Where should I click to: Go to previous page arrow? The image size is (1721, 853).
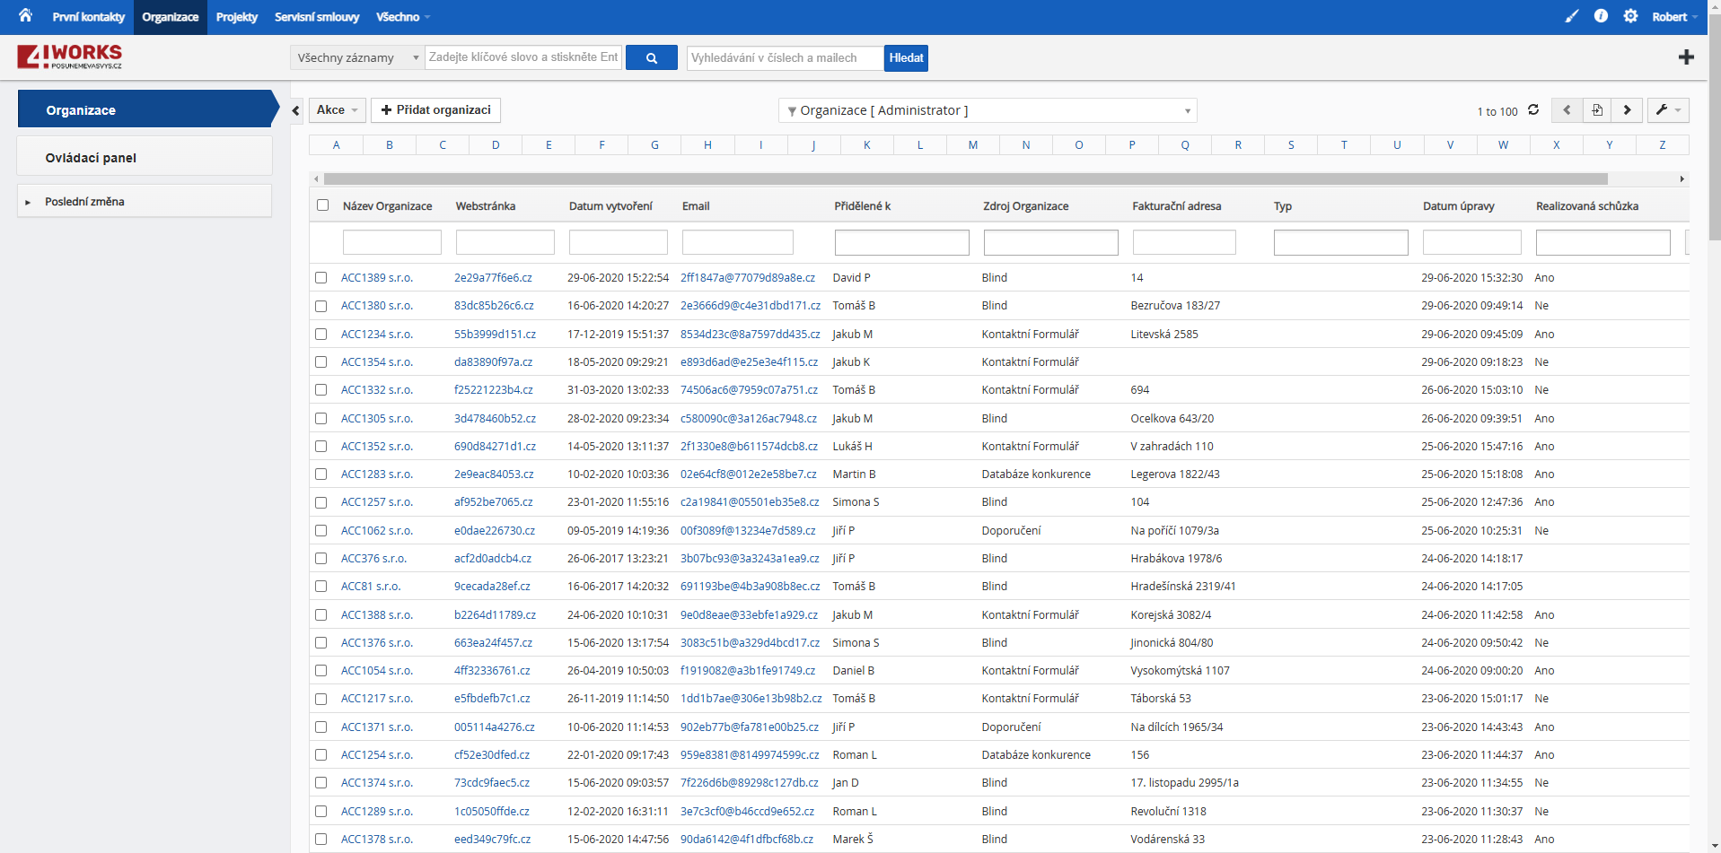[1567, 110]
